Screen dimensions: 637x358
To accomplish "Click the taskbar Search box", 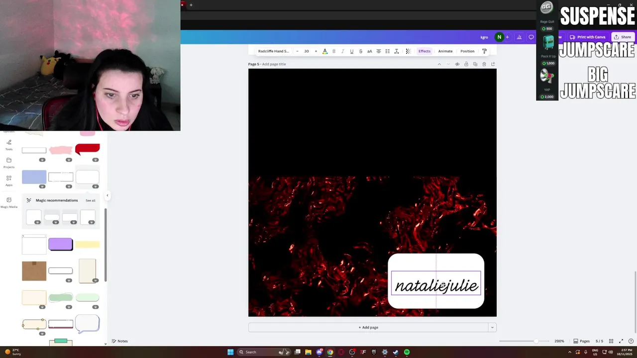I will pos(264,352).
